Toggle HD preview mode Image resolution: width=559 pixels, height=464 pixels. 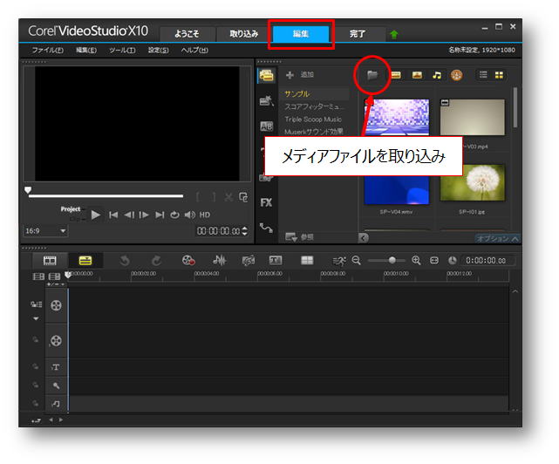(x=205, y=215)
